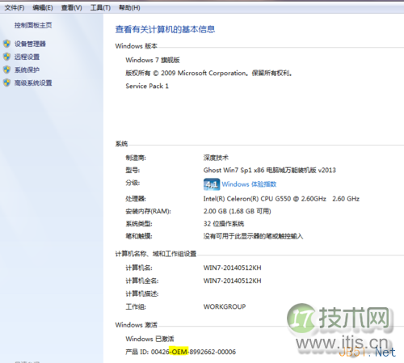404x363 pixels.
Task: Click the 4.1 experience index score badge
Action: [x=212, y=184]
